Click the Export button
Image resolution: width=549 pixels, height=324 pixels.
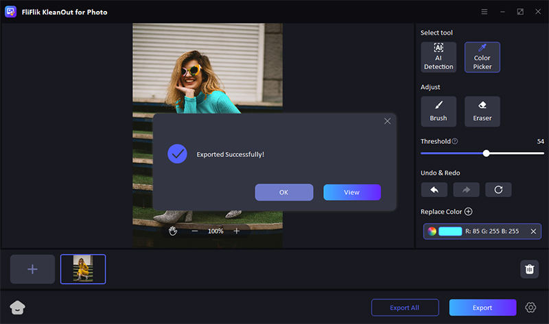tap(482, 308)
